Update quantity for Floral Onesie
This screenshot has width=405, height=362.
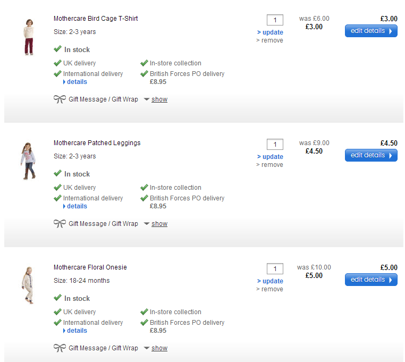[x=272, y=281]
